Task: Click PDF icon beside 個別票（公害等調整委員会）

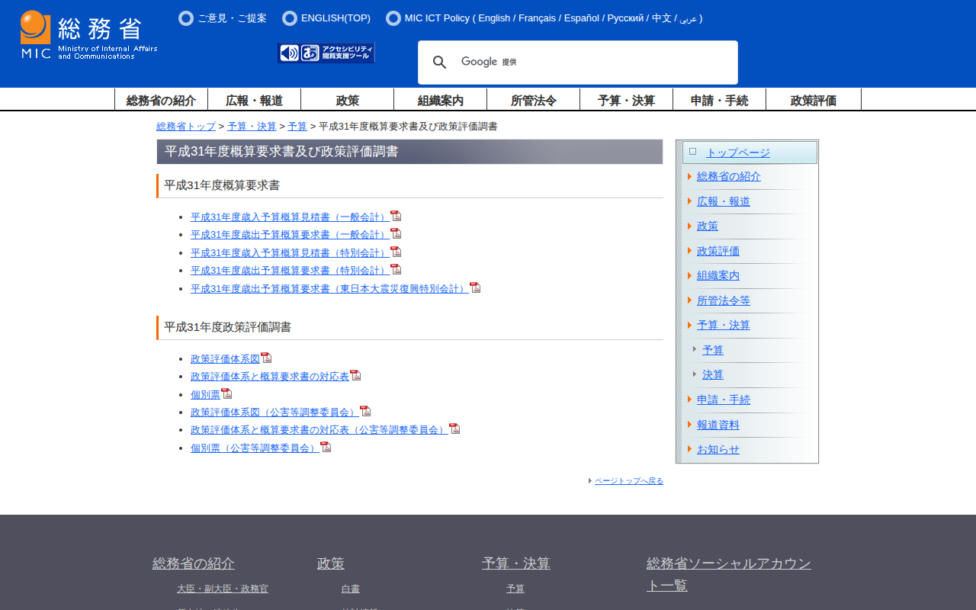Action: 326,447
